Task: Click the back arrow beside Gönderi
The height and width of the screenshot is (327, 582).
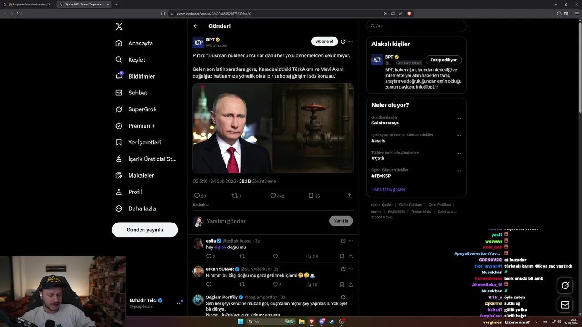Action: tap(196, 26)
